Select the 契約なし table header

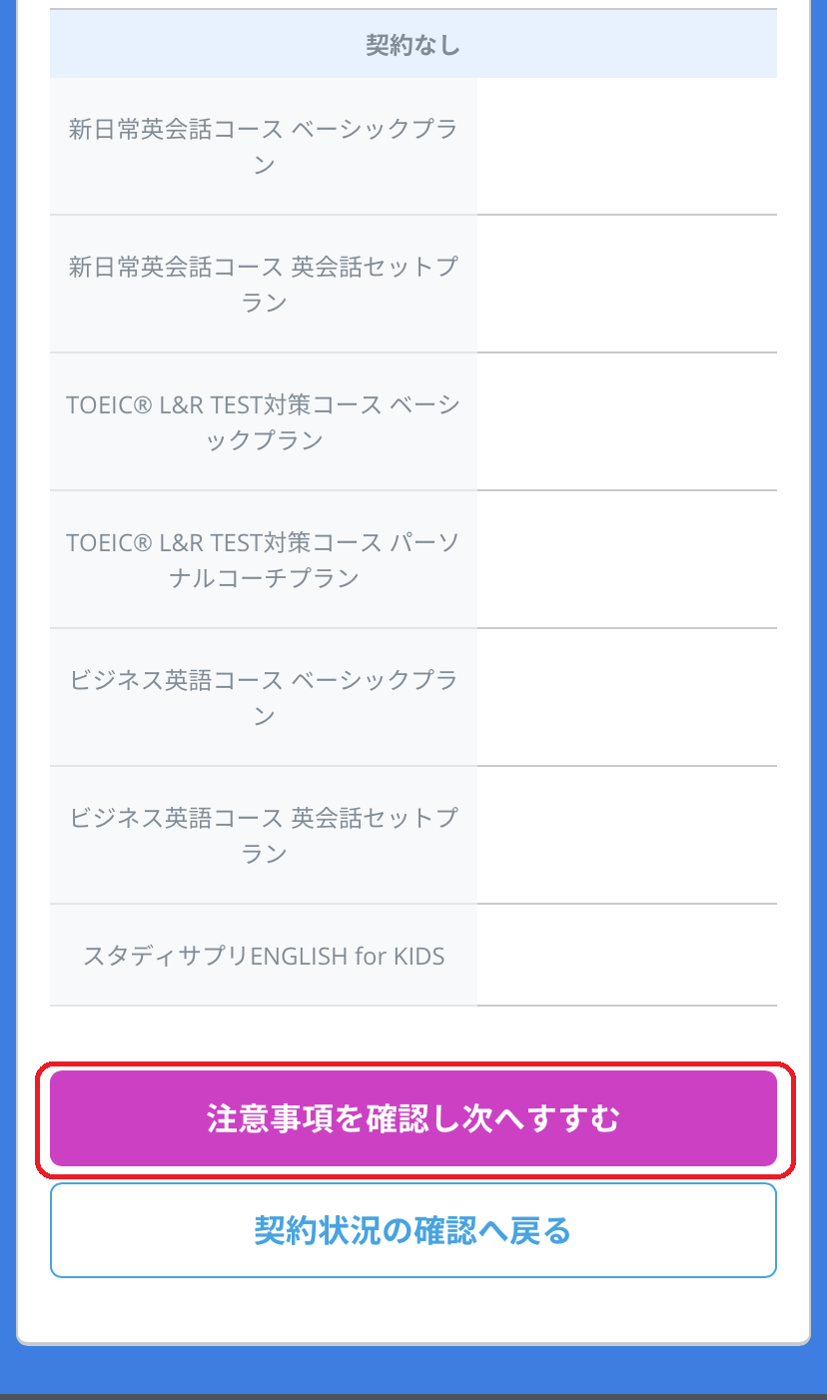click(413, 45)
